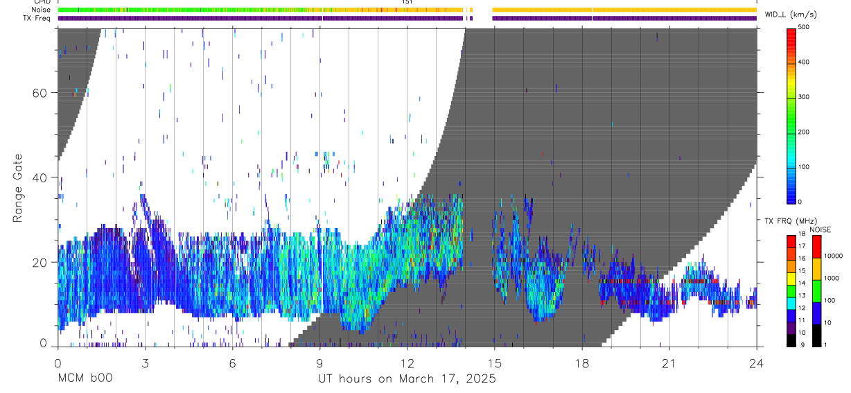Click the 15 label on UT hours axis
This screenshot has width=851, height=393.
495,362
